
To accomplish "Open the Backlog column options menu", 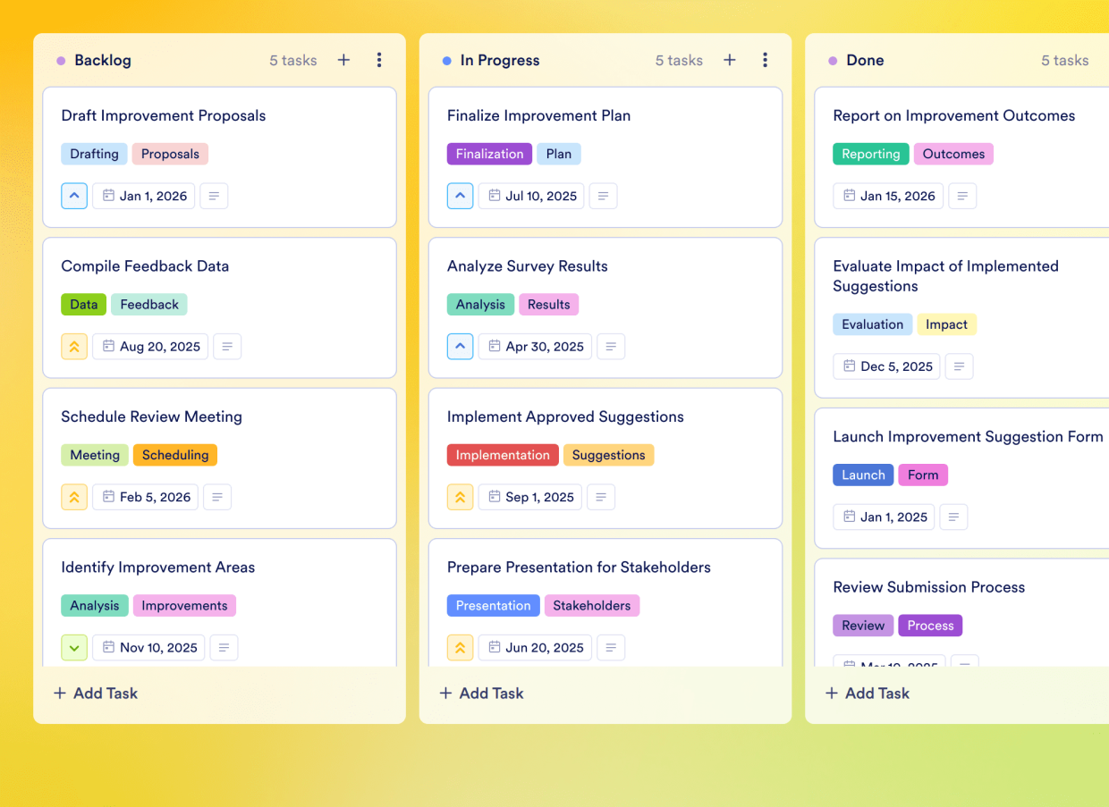I will [x=379, y=60].
